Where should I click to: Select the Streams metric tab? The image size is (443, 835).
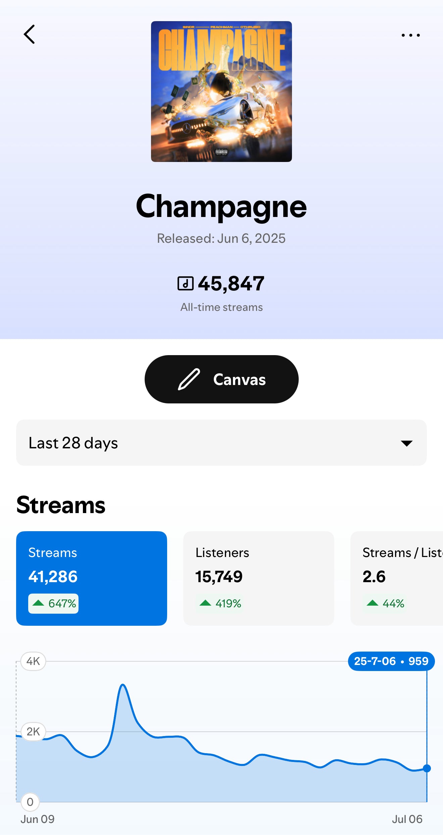pos(92,578)
